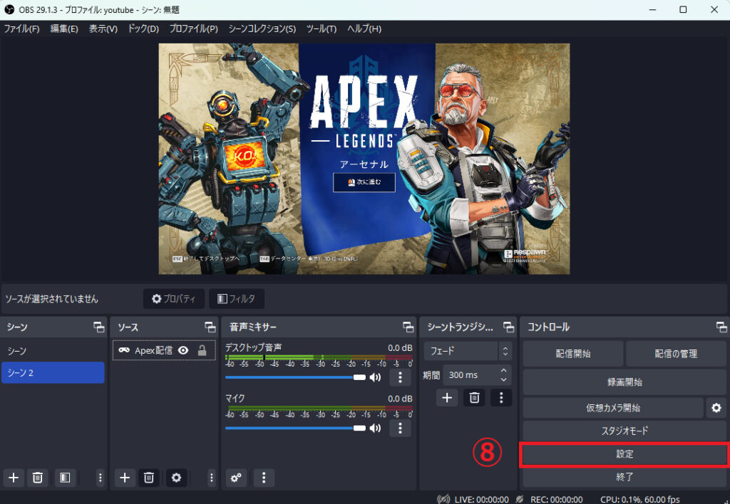Add a new scene with the plus icon

[x=14, y=478]
